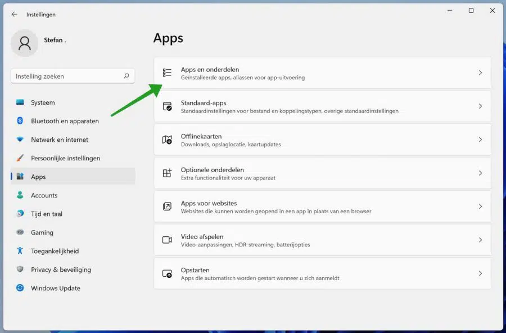506x333 pixels.
Task: Click 'Video-aanpassingen, HDR-streaming, batterijopties' text
Action: point(245,245)
